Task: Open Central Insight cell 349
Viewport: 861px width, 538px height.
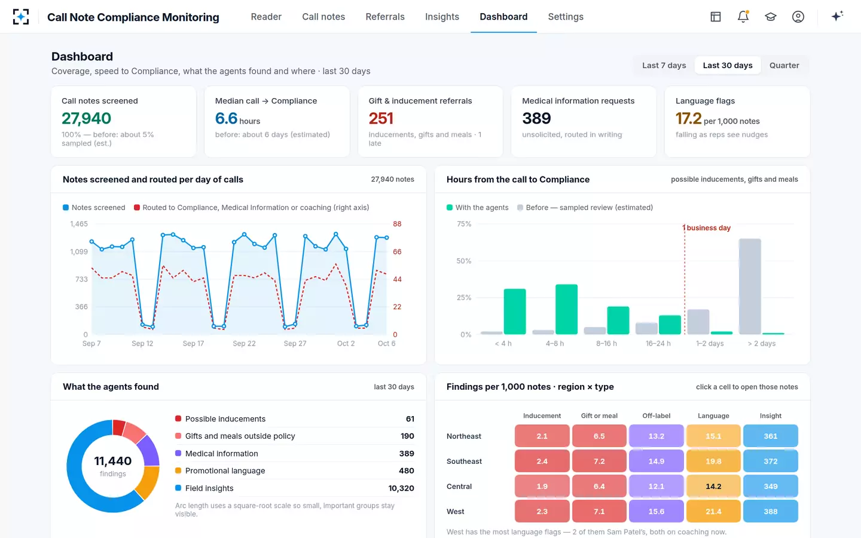Action: [771, 486]
